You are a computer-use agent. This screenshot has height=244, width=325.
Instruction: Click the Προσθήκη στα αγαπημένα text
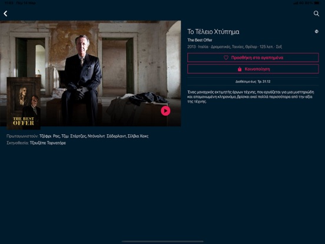257,58
